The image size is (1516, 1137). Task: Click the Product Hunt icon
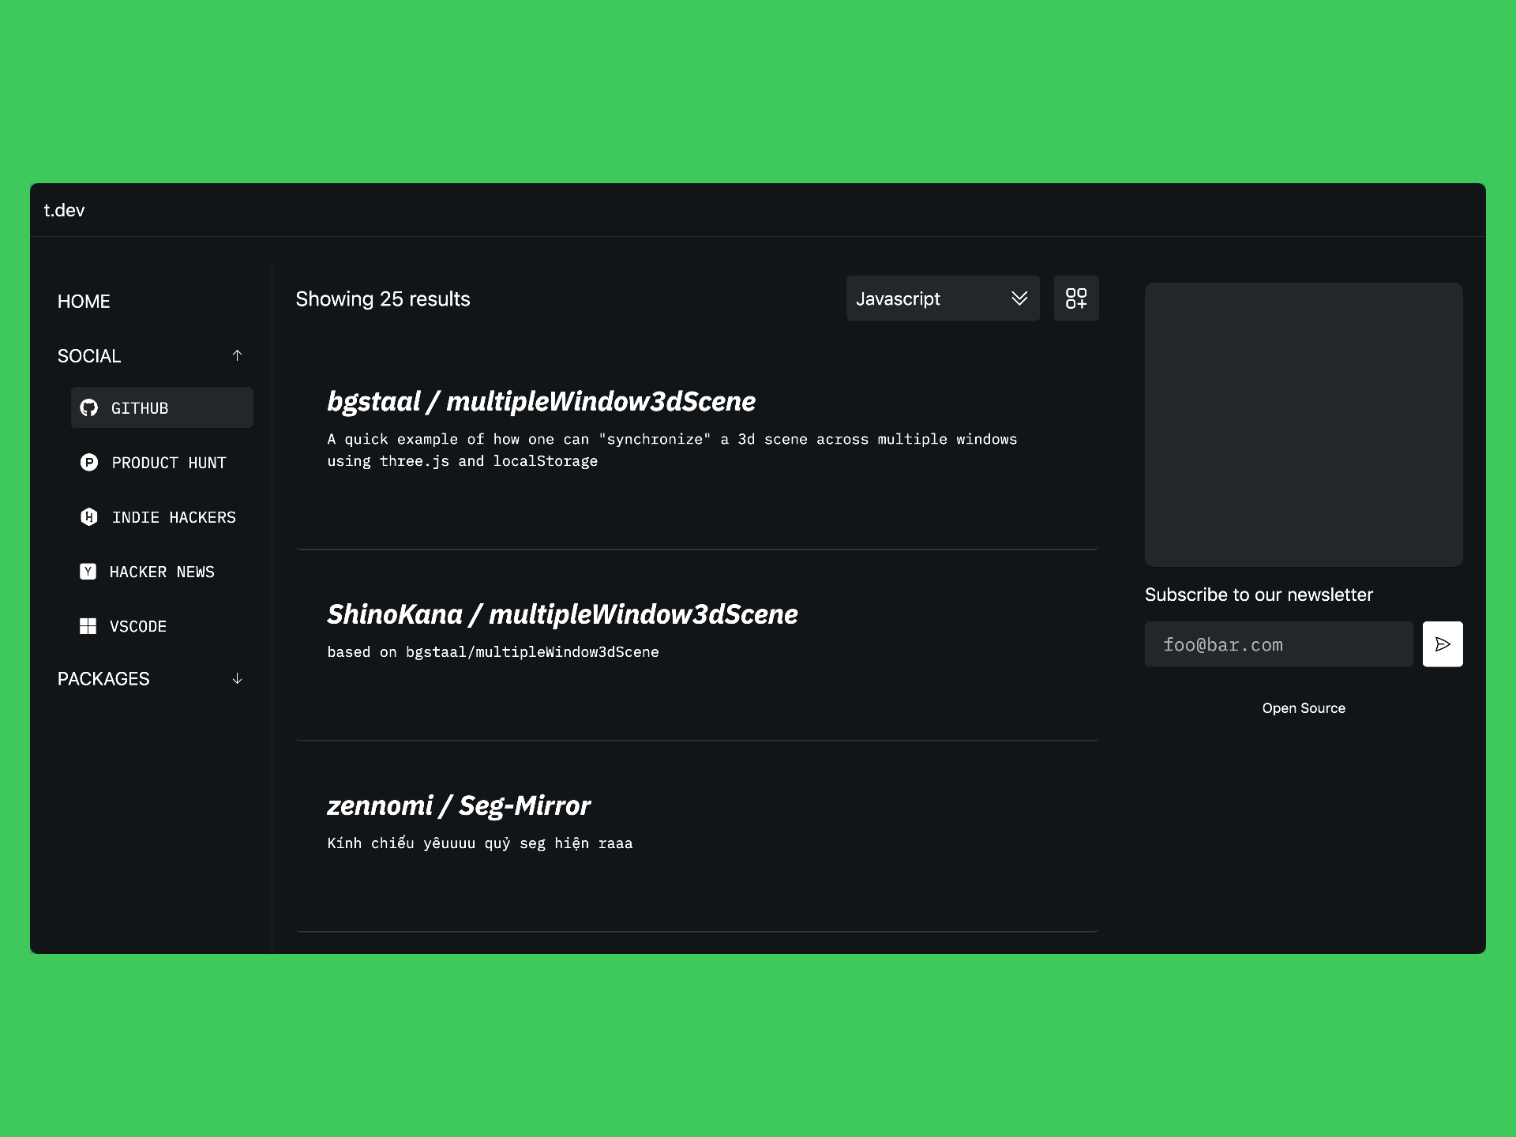point(89,463)
